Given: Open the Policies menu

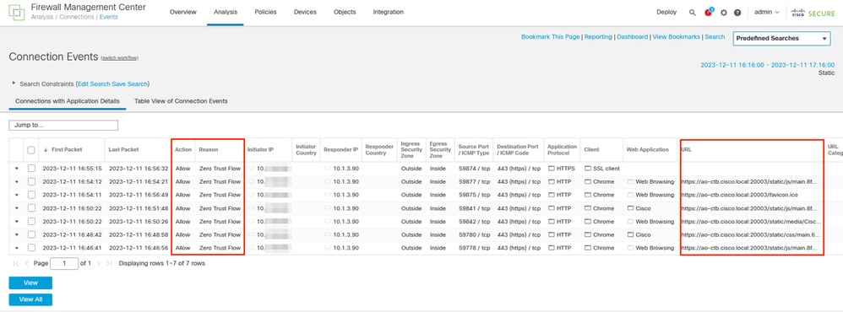Looking at the screenshot, I should coord(265,12).
